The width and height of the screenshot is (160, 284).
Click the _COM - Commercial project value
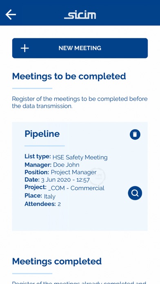[x=76, y=188]
